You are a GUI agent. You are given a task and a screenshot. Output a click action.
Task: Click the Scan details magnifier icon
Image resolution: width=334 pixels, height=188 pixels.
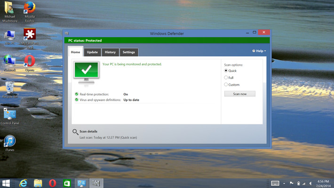[75, 132]
